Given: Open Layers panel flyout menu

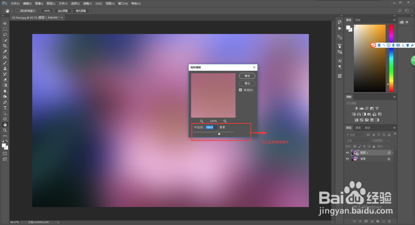Looking at the screenshot, I should 394,127.
